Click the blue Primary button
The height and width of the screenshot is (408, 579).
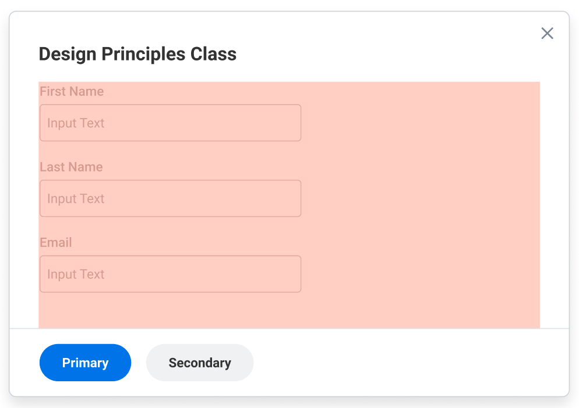coord(85,363)
